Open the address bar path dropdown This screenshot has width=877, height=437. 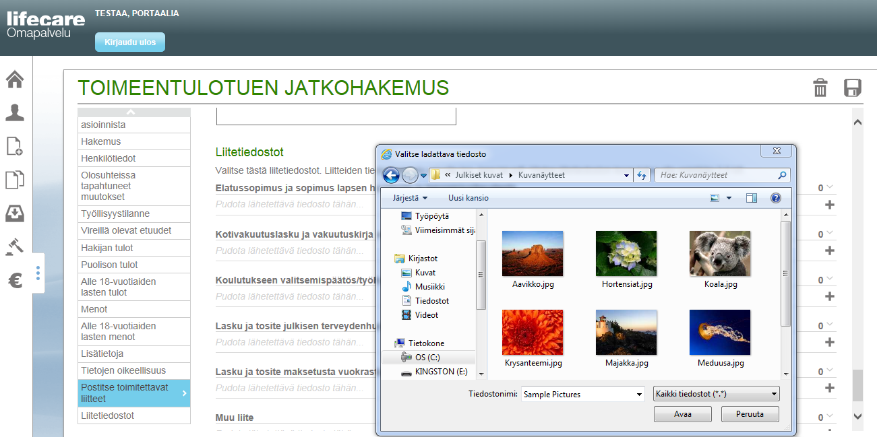627,175
